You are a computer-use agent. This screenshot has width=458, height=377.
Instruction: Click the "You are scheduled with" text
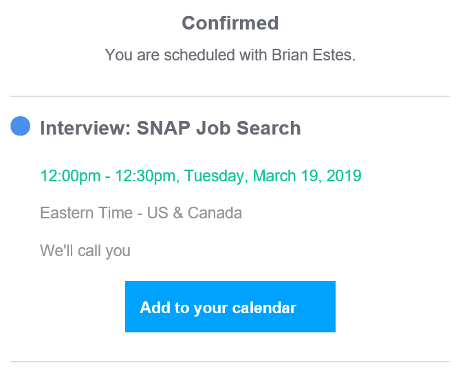[186, 55]
